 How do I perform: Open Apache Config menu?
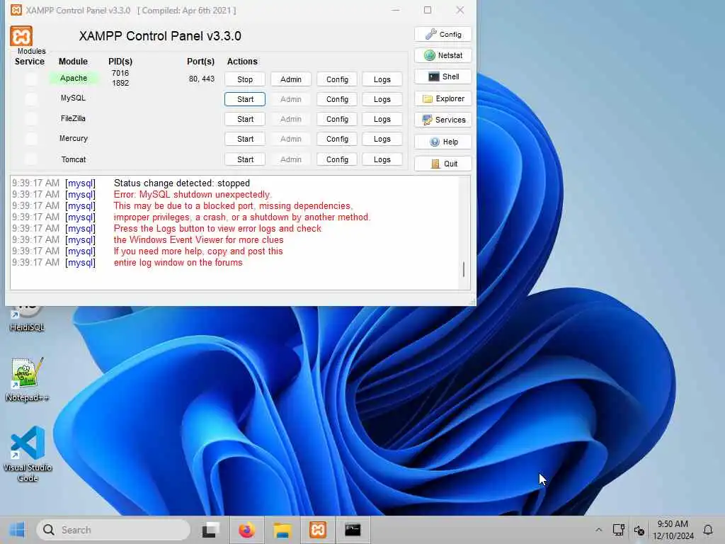coord(337,79)
